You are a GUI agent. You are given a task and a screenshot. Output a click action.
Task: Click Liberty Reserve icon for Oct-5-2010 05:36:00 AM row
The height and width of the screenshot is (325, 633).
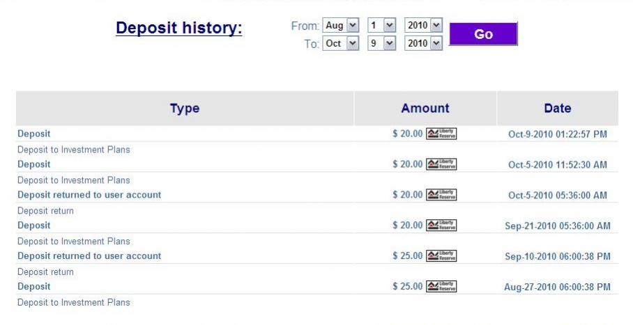coord(441,195)
